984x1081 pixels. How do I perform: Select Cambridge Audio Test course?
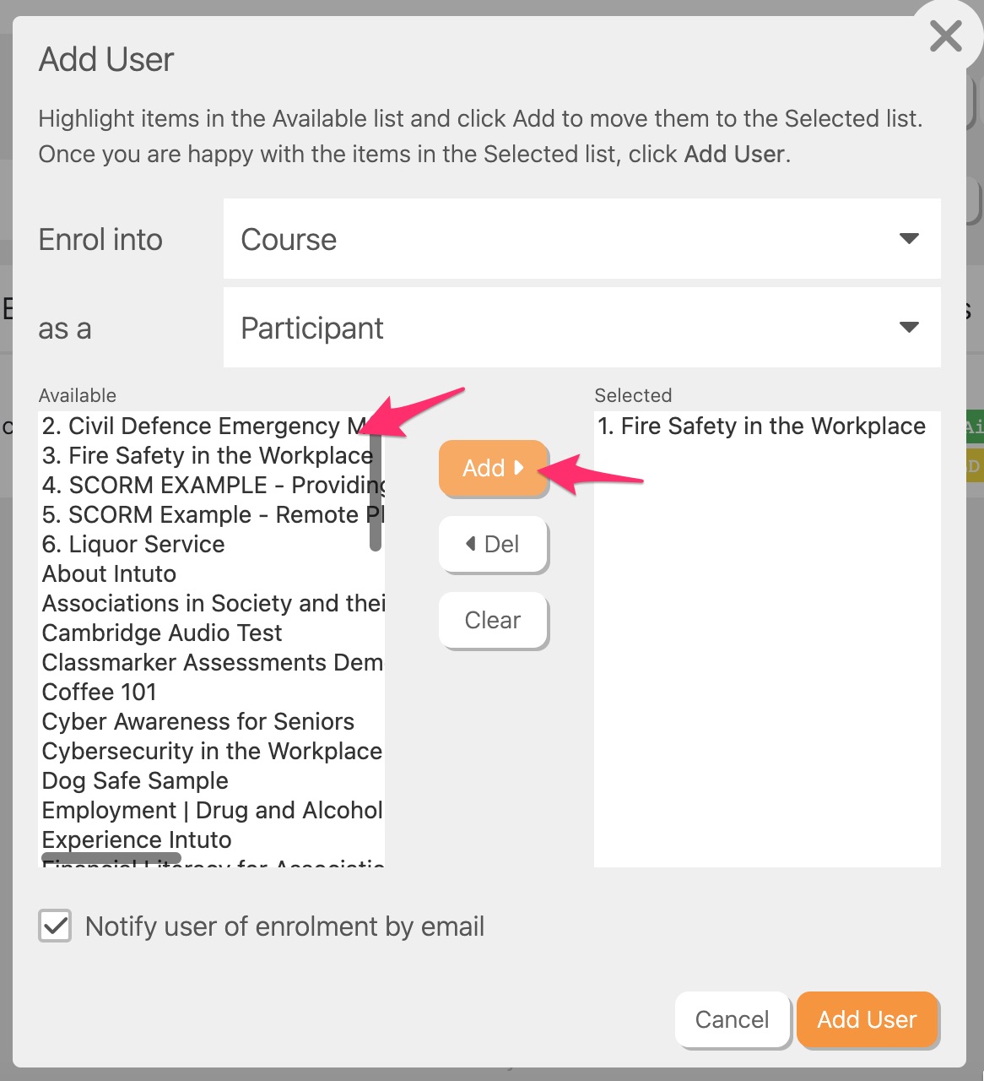(x=162, y=633)
